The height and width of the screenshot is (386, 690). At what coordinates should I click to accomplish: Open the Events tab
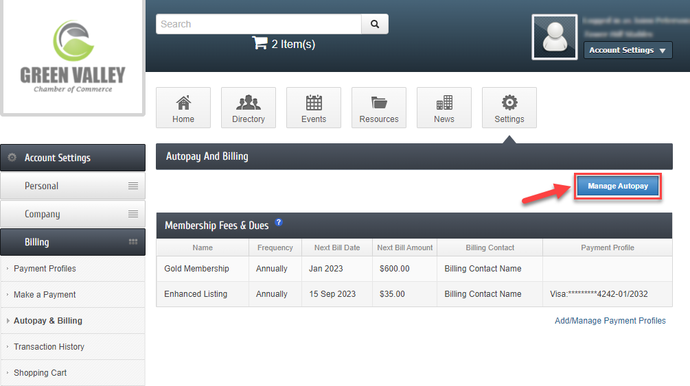[314, 108]
